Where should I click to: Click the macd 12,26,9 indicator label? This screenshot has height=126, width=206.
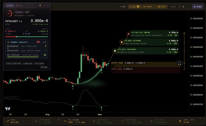pos(12,97)
